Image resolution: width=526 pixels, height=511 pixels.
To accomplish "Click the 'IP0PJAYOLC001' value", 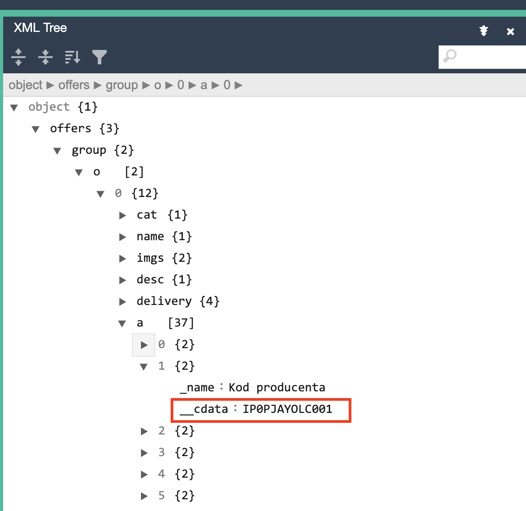I will 287,409.
